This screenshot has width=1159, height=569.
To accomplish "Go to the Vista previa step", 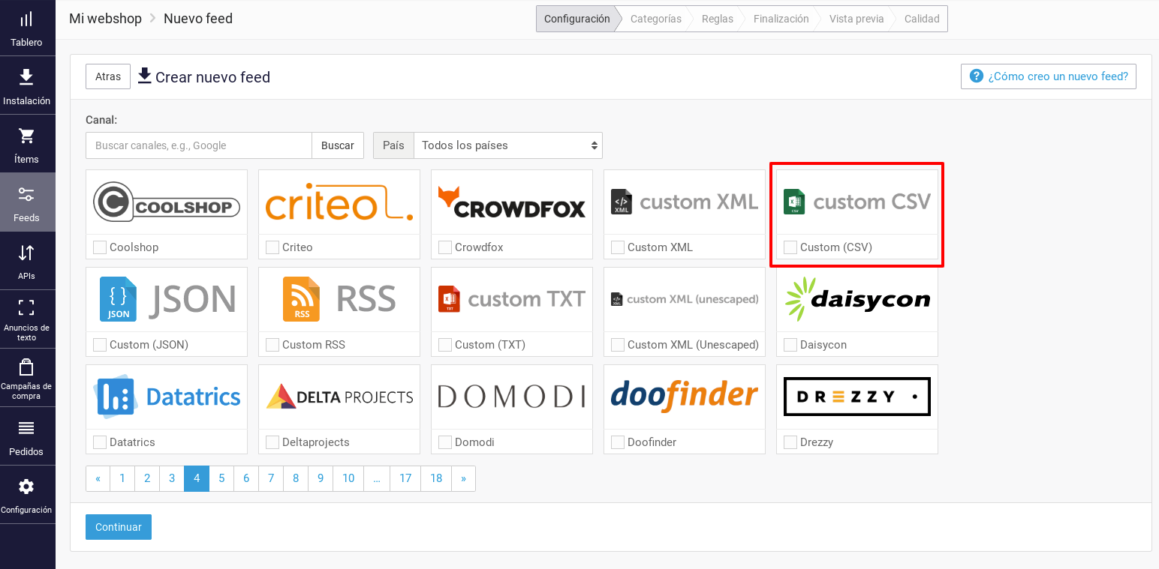I will pyautogui.click(x=856, y=18).
